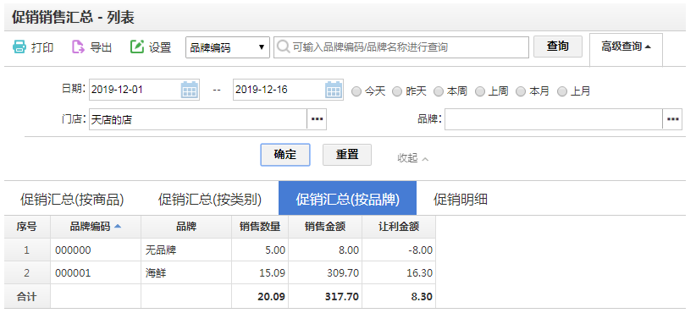
Task: Click 收起 to collapse filters
Action: 413,158
